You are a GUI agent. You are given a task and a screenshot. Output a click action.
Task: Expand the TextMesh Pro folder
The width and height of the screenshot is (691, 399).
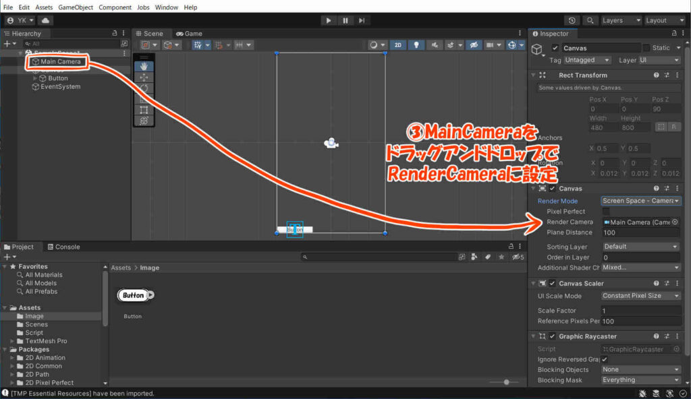coord(12,341)
